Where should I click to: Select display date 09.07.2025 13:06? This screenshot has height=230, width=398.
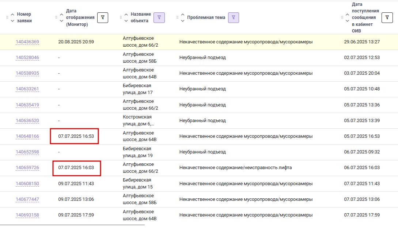tap(76, 199)
